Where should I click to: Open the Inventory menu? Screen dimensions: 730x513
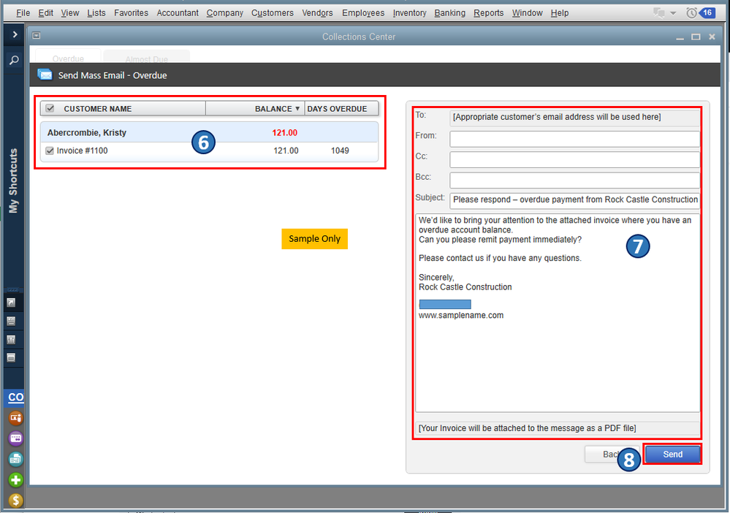click(x=410, y=13)
